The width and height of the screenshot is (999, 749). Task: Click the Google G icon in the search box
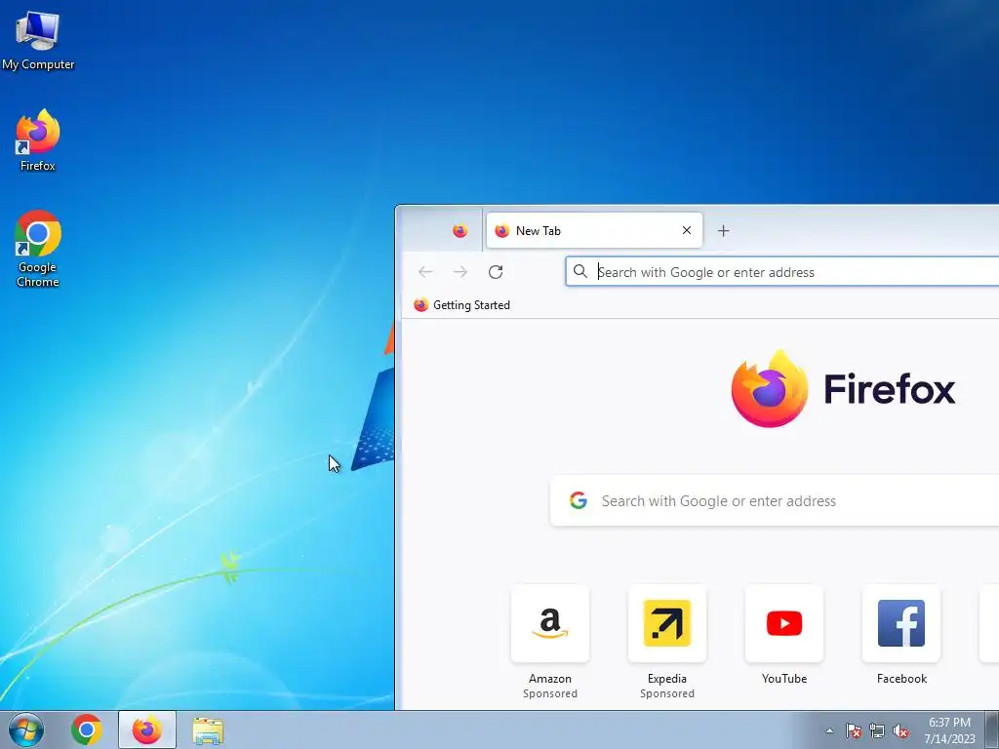tap(579, 500)
